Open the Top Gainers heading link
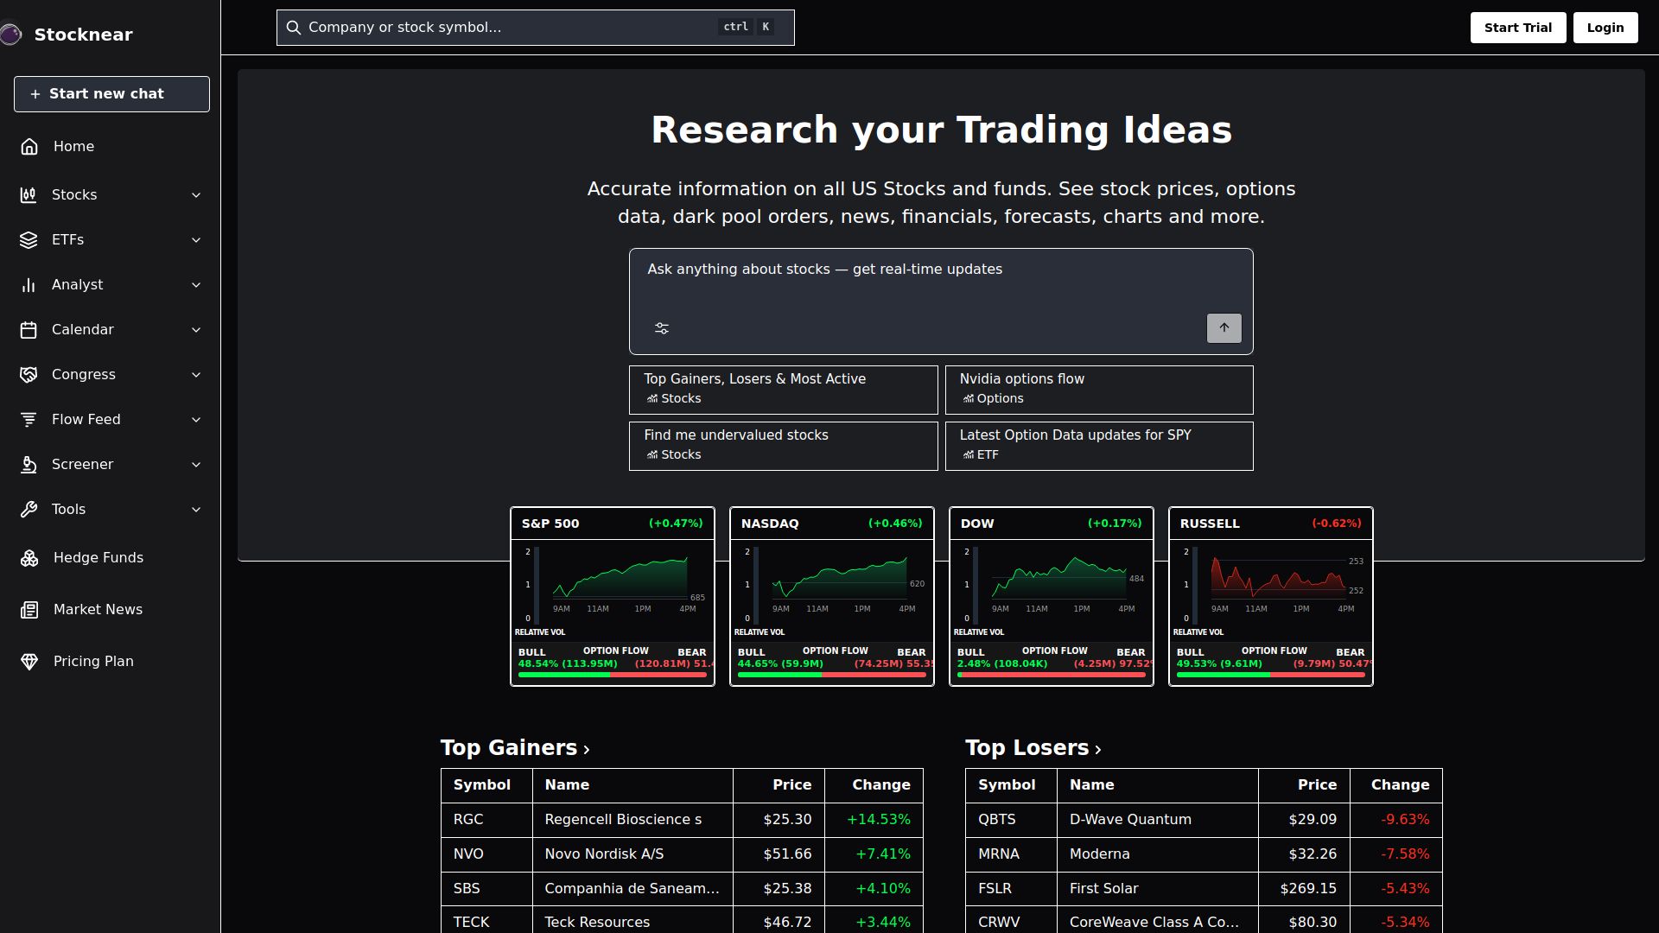 [x=515, y=748]
